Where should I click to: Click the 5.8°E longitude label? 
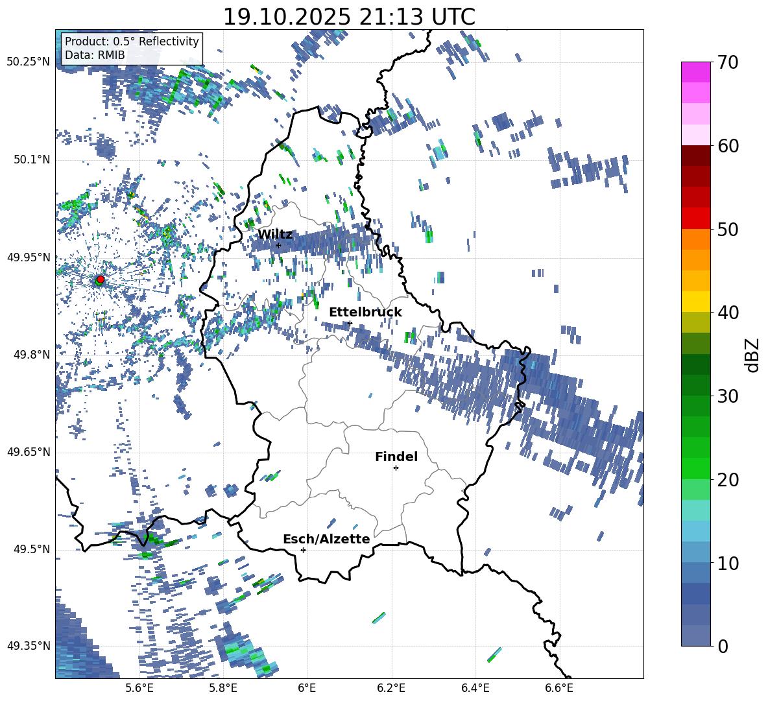(223, 688)
